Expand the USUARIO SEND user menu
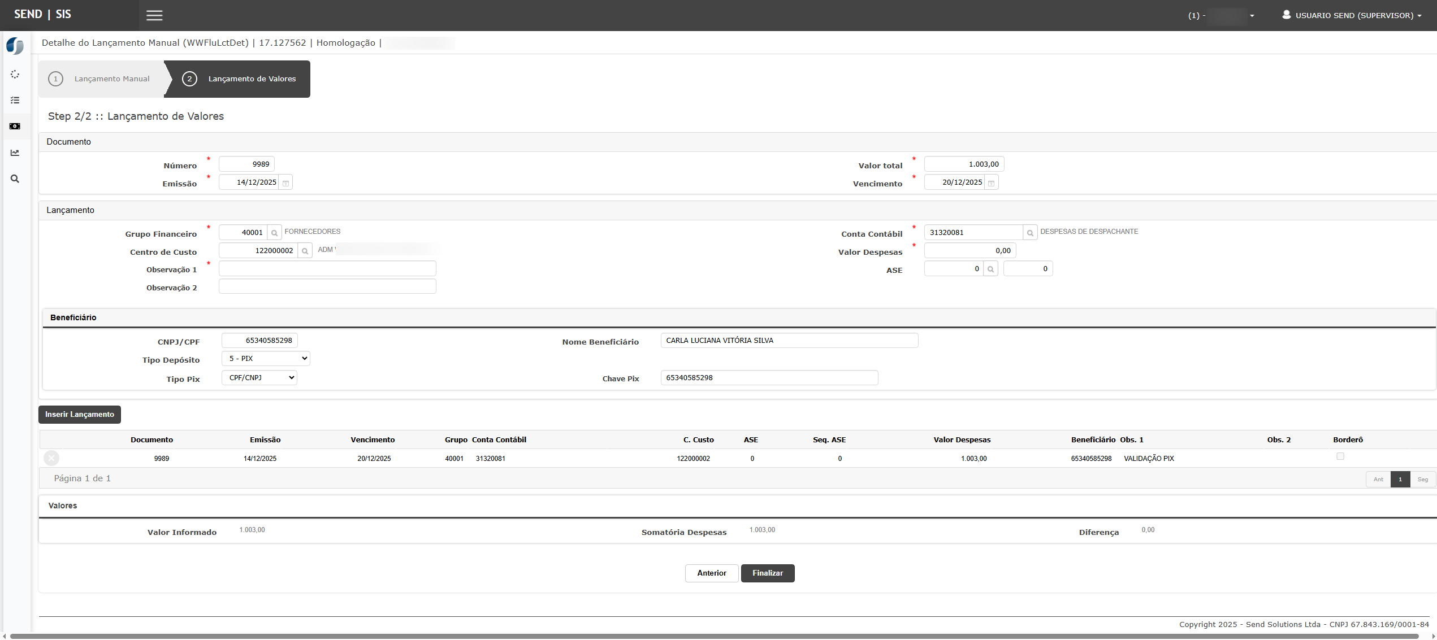 1354,15
